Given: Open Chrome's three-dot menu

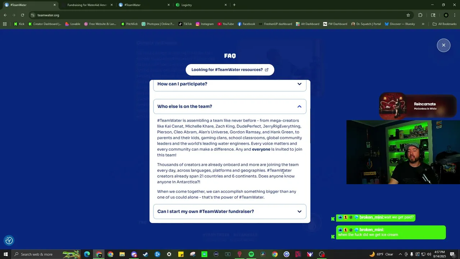Looking at the screenshot, I should coord(455,15).
